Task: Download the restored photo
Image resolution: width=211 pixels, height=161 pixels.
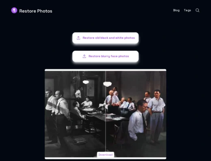Action: tap(105, 155)
